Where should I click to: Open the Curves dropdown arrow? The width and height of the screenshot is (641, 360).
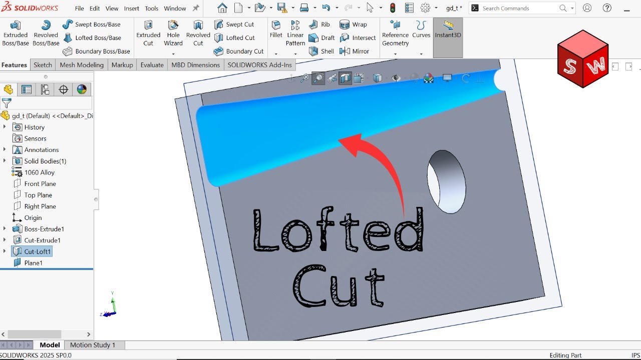[x=421, y=54]
